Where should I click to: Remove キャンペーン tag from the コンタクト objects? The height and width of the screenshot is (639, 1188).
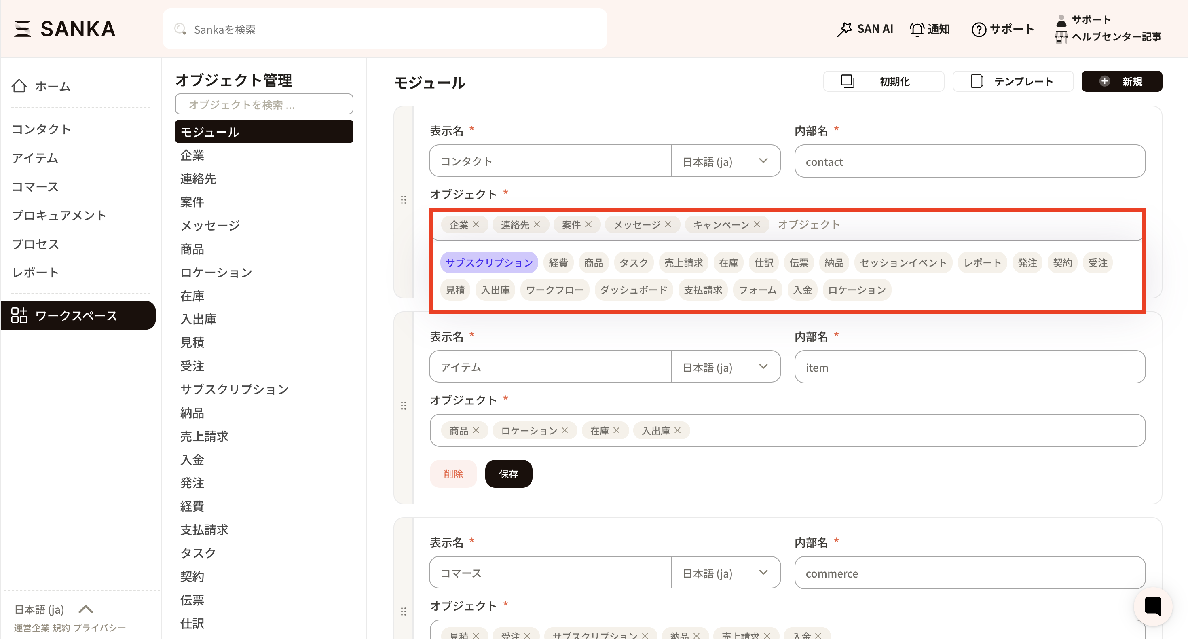click(x=757, y=224)
